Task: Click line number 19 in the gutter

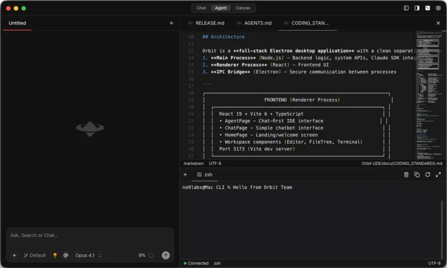Action: pos(191,100)
